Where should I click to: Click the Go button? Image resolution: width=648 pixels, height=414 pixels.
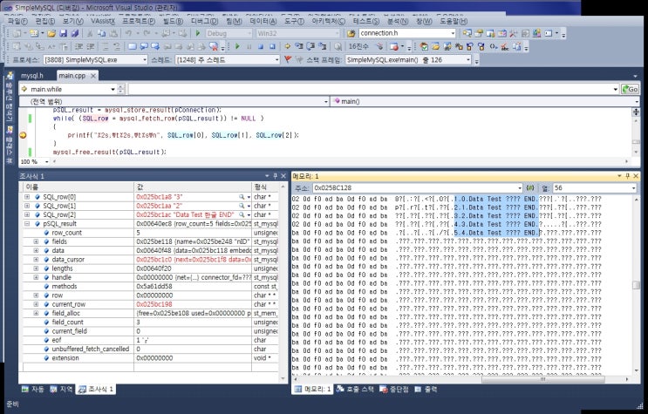coord(631,89)
